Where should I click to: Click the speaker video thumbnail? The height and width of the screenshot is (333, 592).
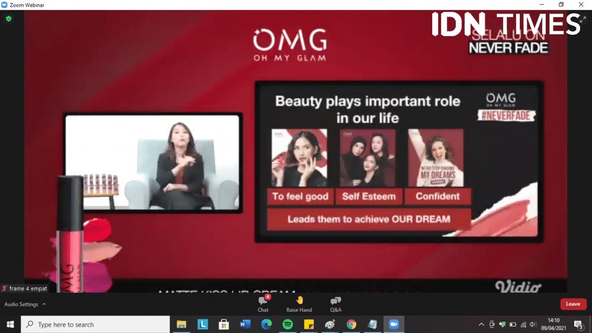click(x=153, y=163)
